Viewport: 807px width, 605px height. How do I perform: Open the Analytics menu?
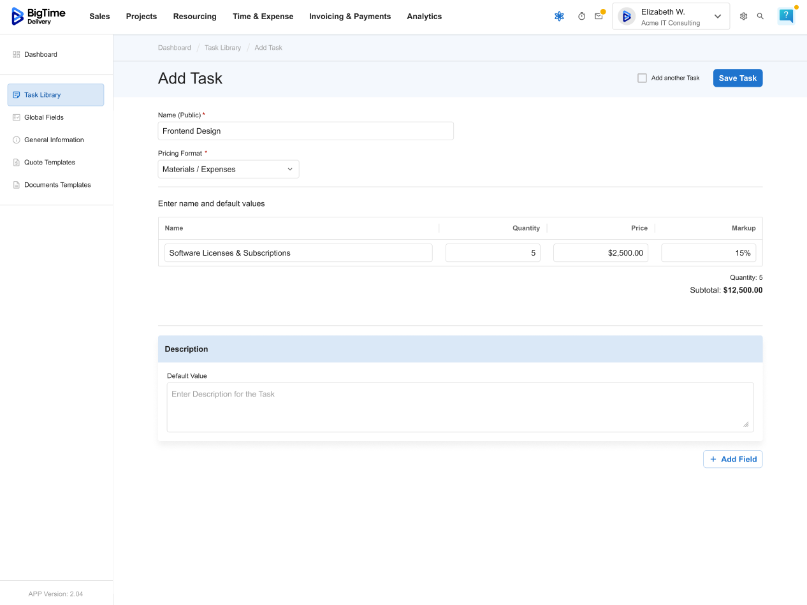[424, 17]
